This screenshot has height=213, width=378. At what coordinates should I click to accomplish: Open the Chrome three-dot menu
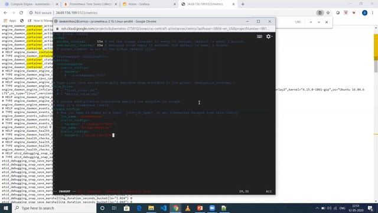[373, 13]
